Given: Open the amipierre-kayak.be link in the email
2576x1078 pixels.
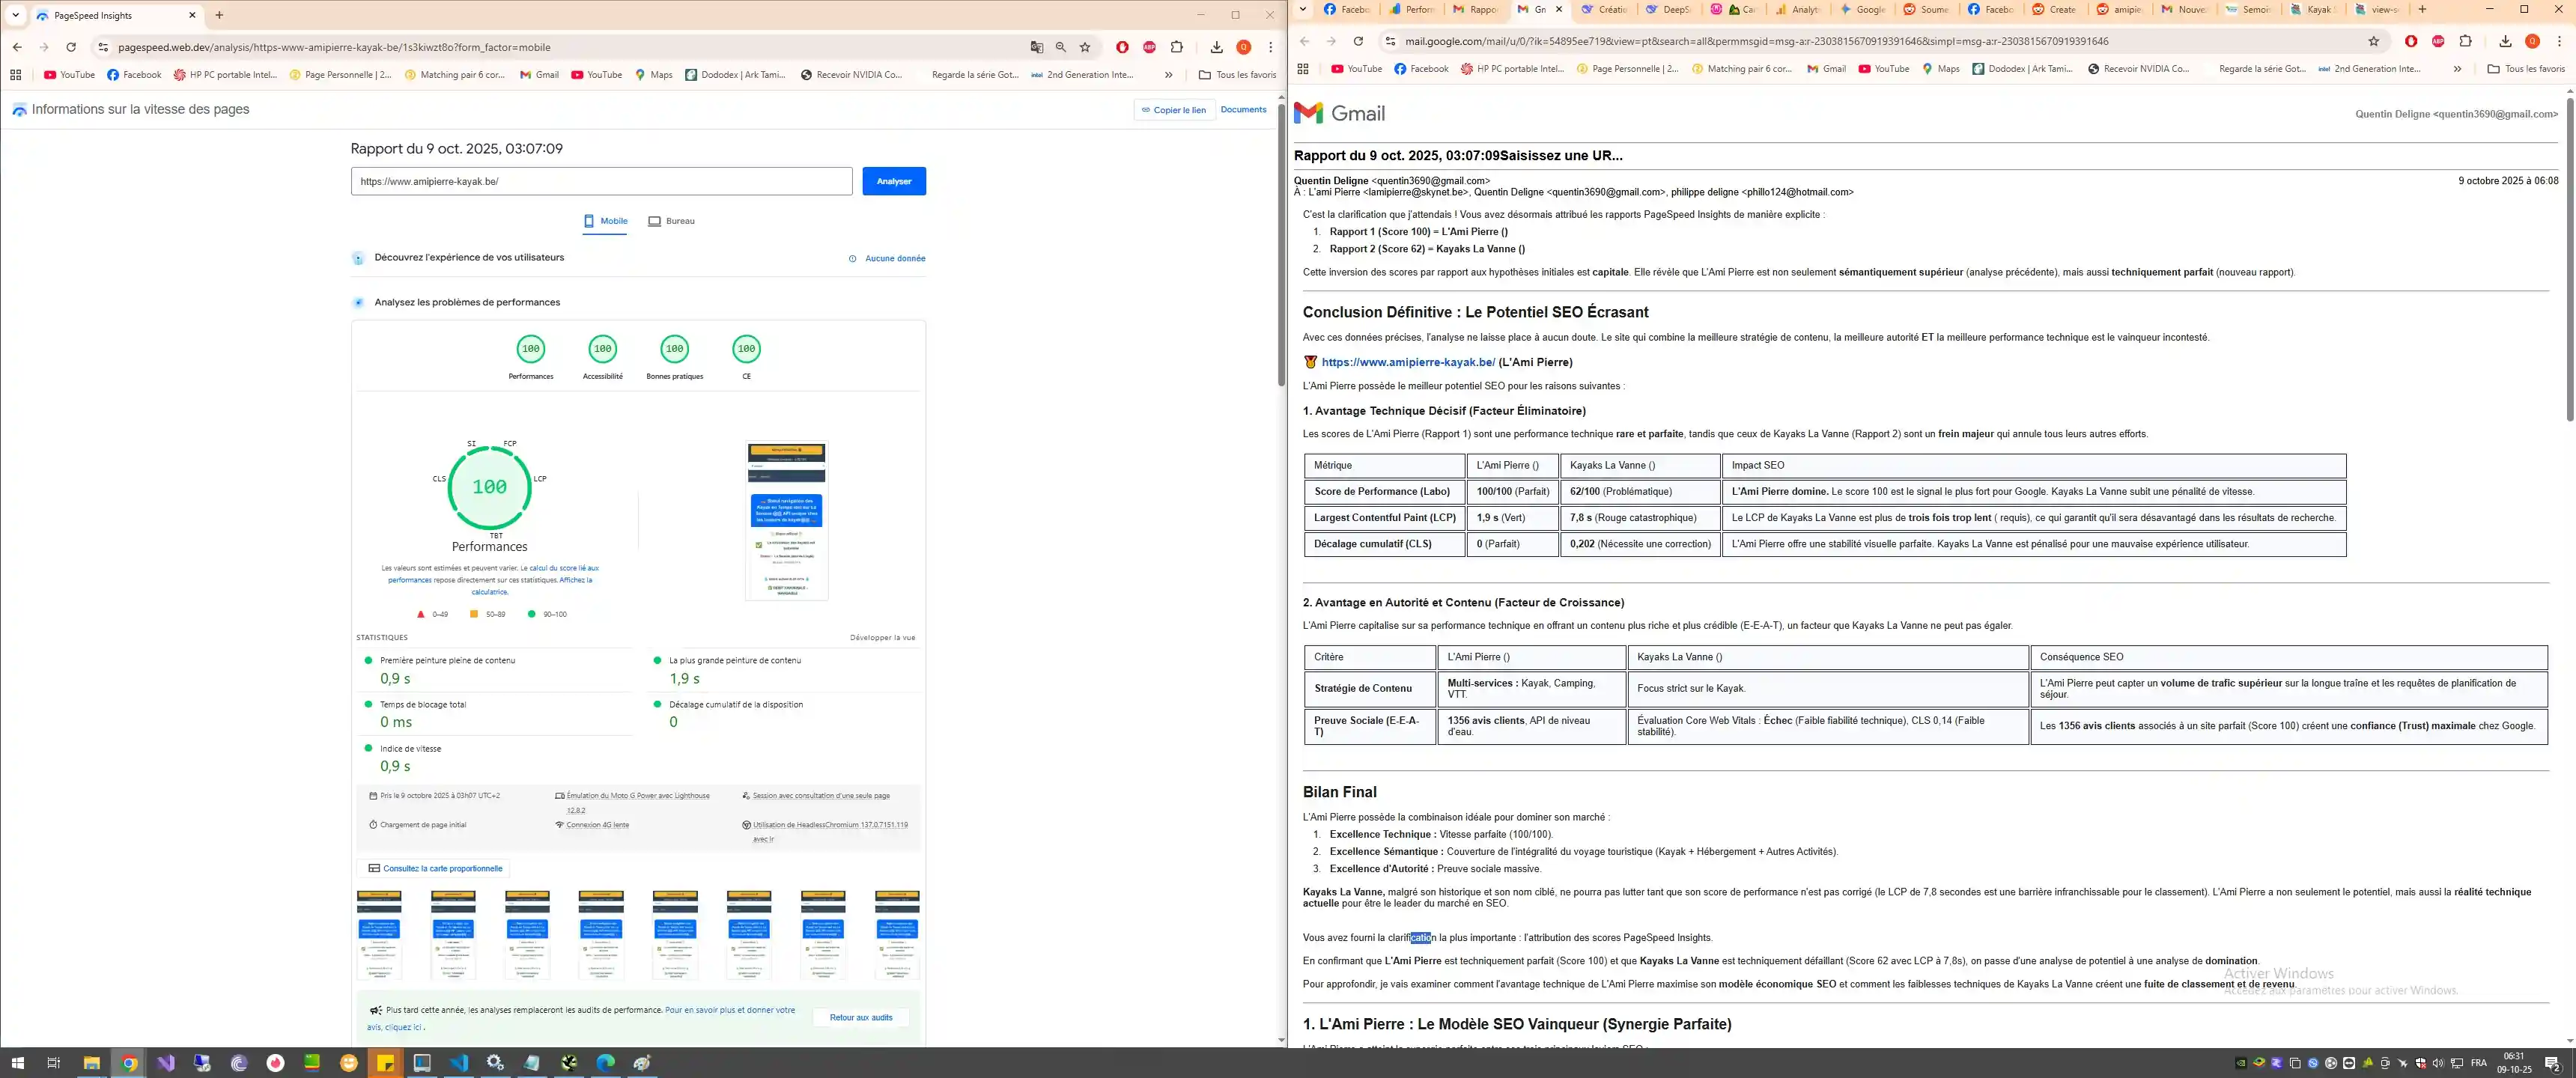Looking at the screenshot, I should tap(1408, 362).
